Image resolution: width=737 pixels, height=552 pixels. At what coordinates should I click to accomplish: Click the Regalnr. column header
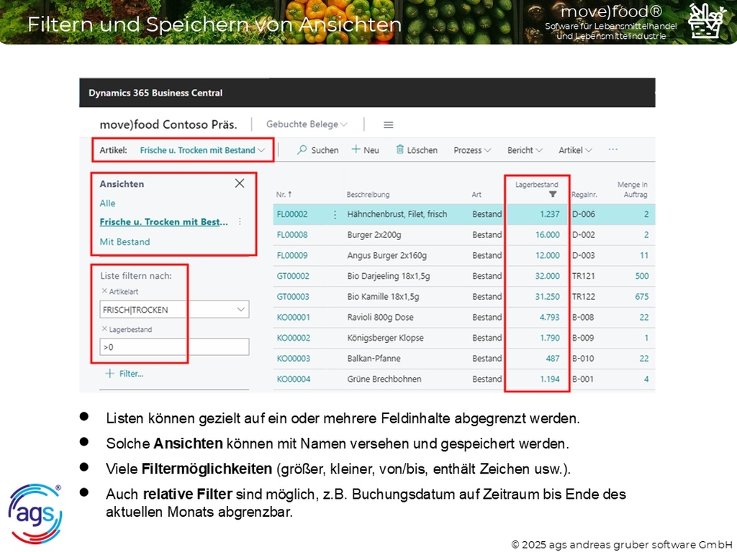[584, 194]
